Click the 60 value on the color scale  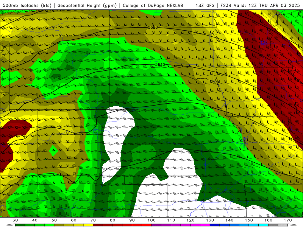pyautogui.click(x=73, y=220)
